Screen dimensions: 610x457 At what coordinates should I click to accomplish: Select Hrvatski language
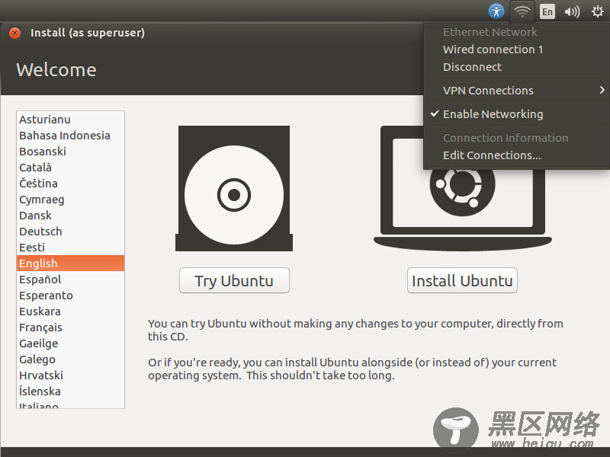click(70, 376)
